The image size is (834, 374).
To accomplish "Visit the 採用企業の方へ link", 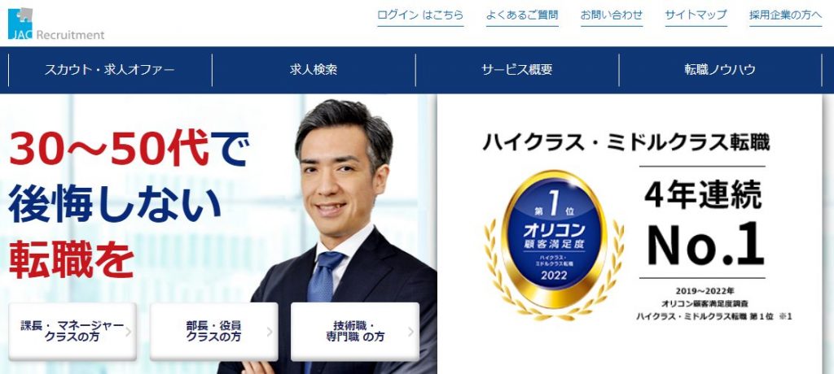I will click(x=786, y=15).
